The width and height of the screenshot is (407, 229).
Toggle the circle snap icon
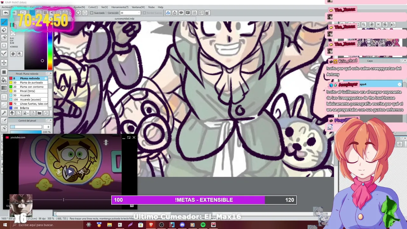65,13
